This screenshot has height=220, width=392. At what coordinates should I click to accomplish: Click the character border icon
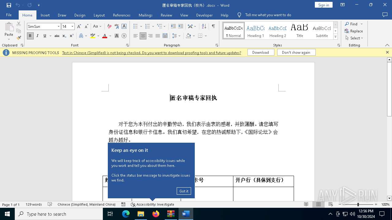tap(124, 27)
